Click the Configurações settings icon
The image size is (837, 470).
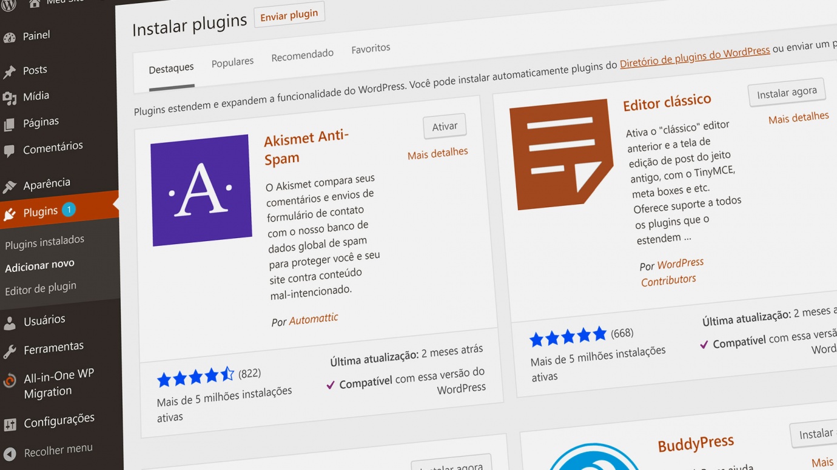tap(10, 425)
